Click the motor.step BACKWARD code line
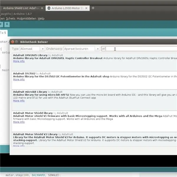The image size is (177, 177). [x=32, y=175]
